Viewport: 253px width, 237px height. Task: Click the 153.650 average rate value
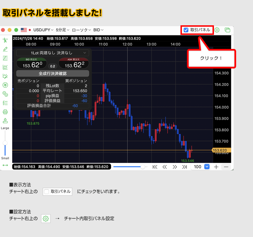coord(80,91)
